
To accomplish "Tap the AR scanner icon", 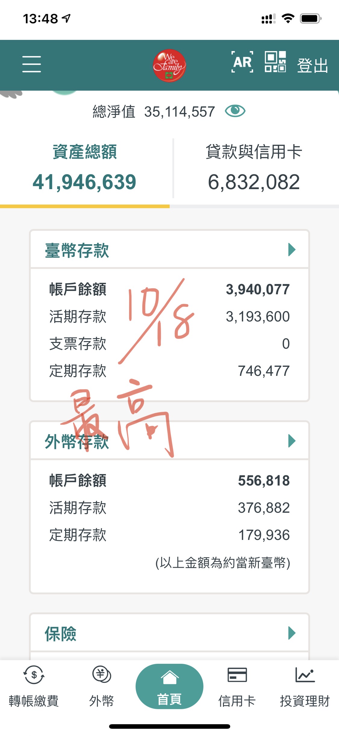I will coord(242,62).
